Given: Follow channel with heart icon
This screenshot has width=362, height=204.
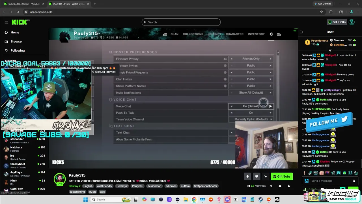Looking at the screenshot, I should (x=257, y=177).
